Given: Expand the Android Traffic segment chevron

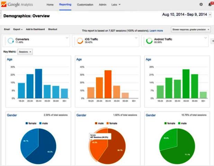Looking at the screenshot, I should (206, 38).
